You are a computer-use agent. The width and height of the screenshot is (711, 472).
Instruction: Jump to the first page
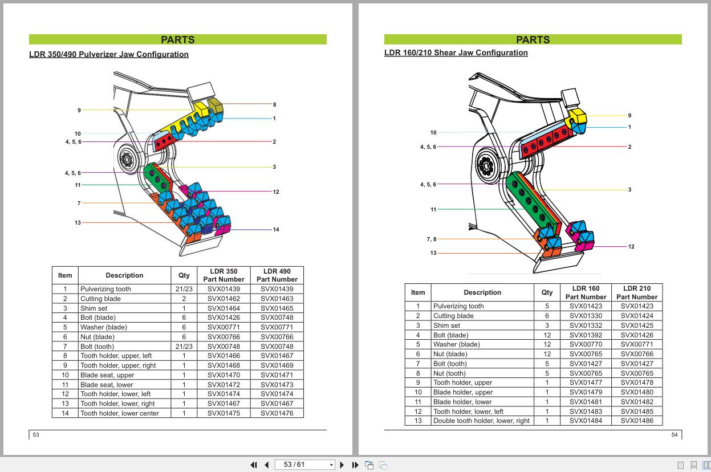(x=254, y=465)
